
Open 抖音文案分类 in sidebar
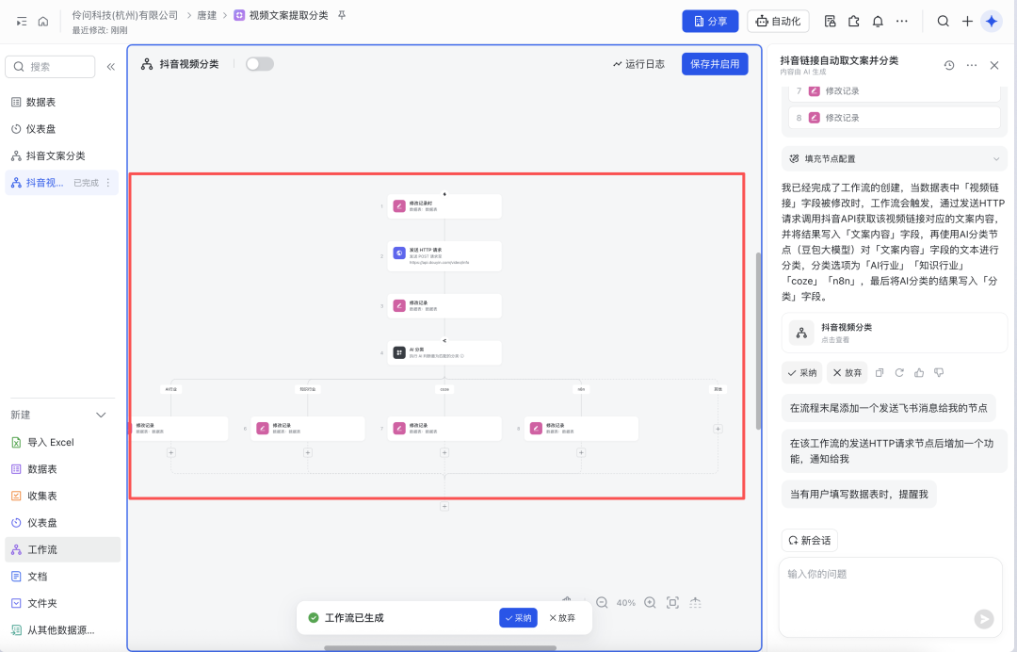click(55, 155)
